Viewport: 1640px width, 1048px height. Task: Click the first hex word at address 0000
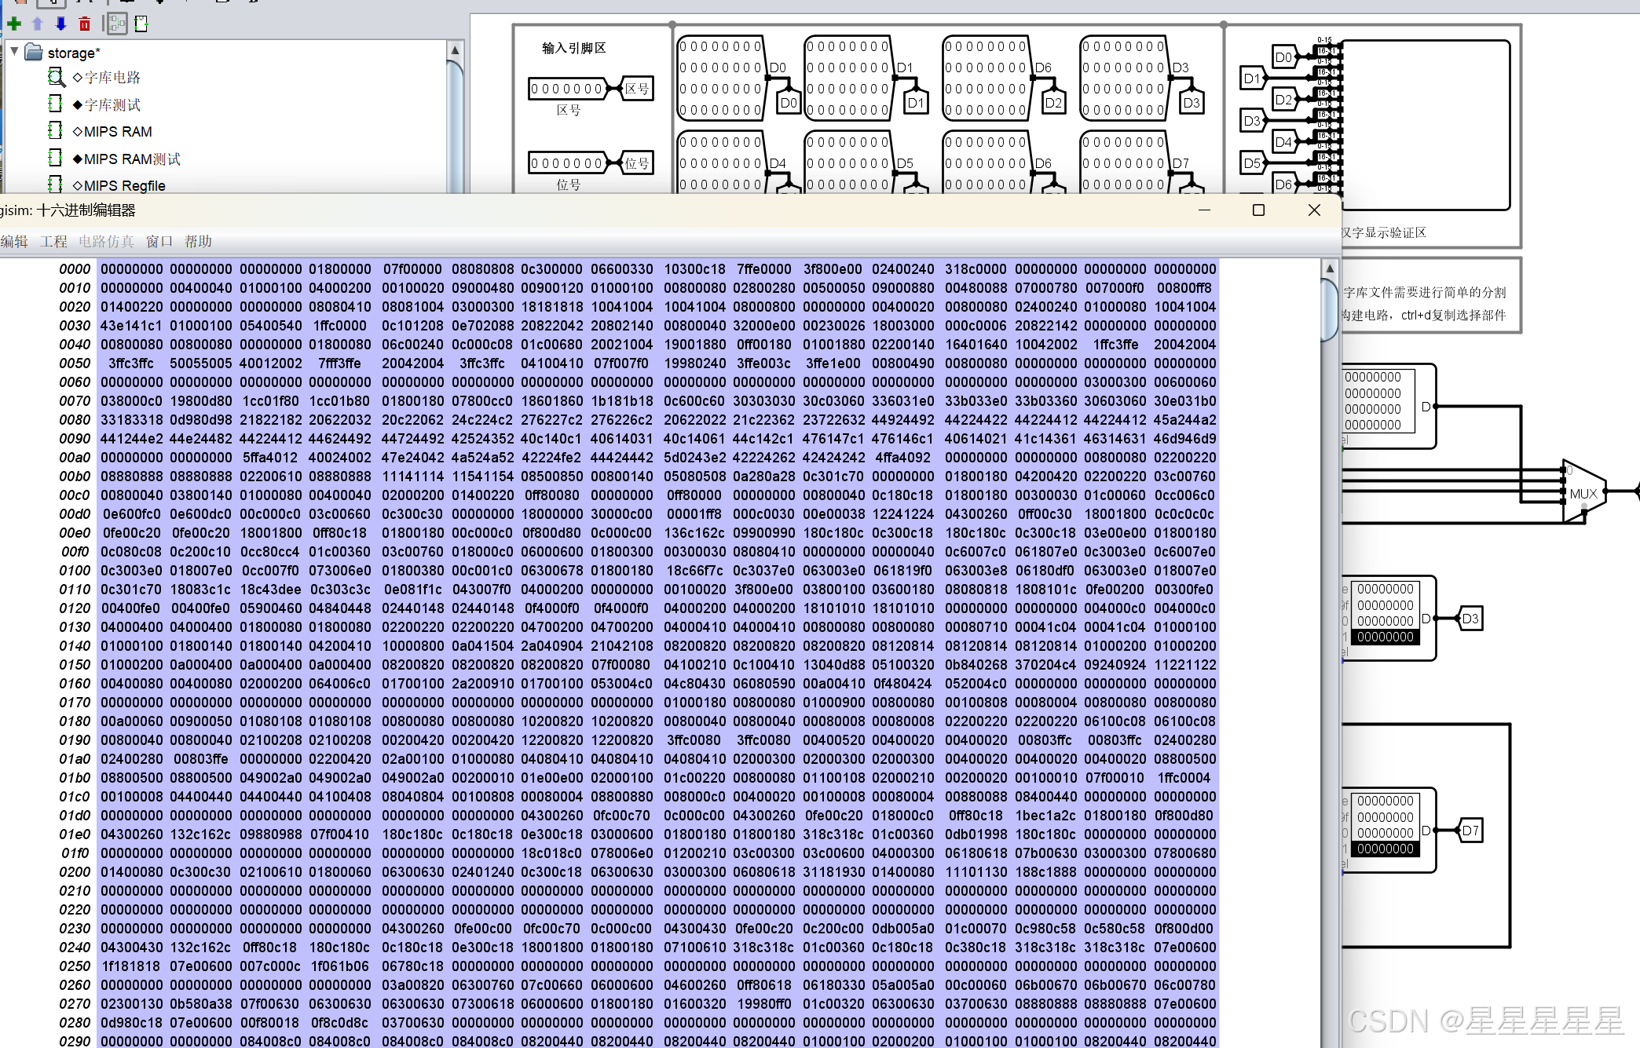[x=131, y=269]
